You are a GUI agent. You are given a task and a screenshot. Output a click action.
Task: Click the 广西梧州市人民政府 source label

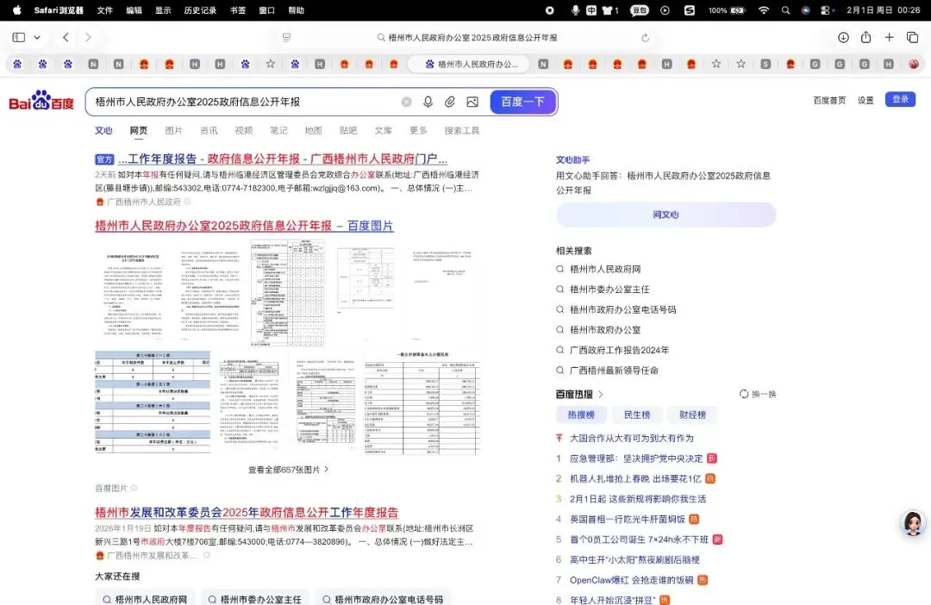coord(143,202)
